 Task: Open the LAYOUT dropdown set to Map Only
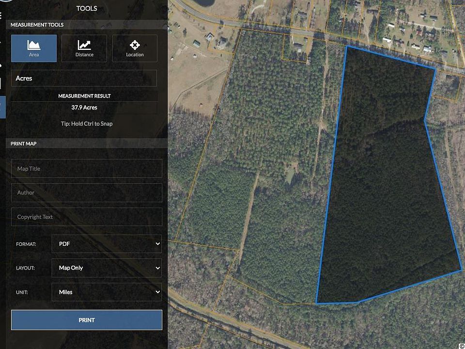tap(107, 268)
